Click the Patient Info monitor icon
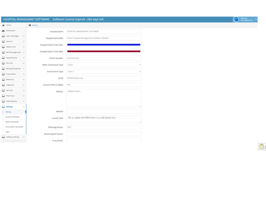 [3, 47]
